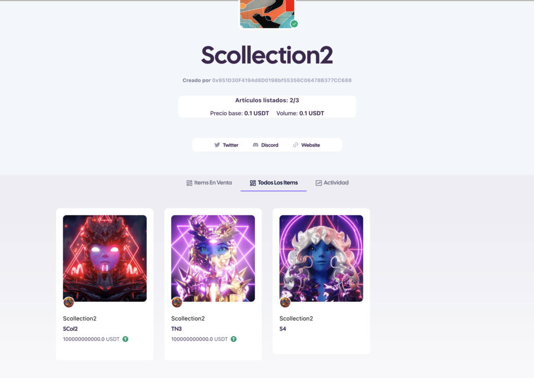Open the creator wallet address link
Image resolution: width=534 pixels, height=378 pixels.
point(282,80)
